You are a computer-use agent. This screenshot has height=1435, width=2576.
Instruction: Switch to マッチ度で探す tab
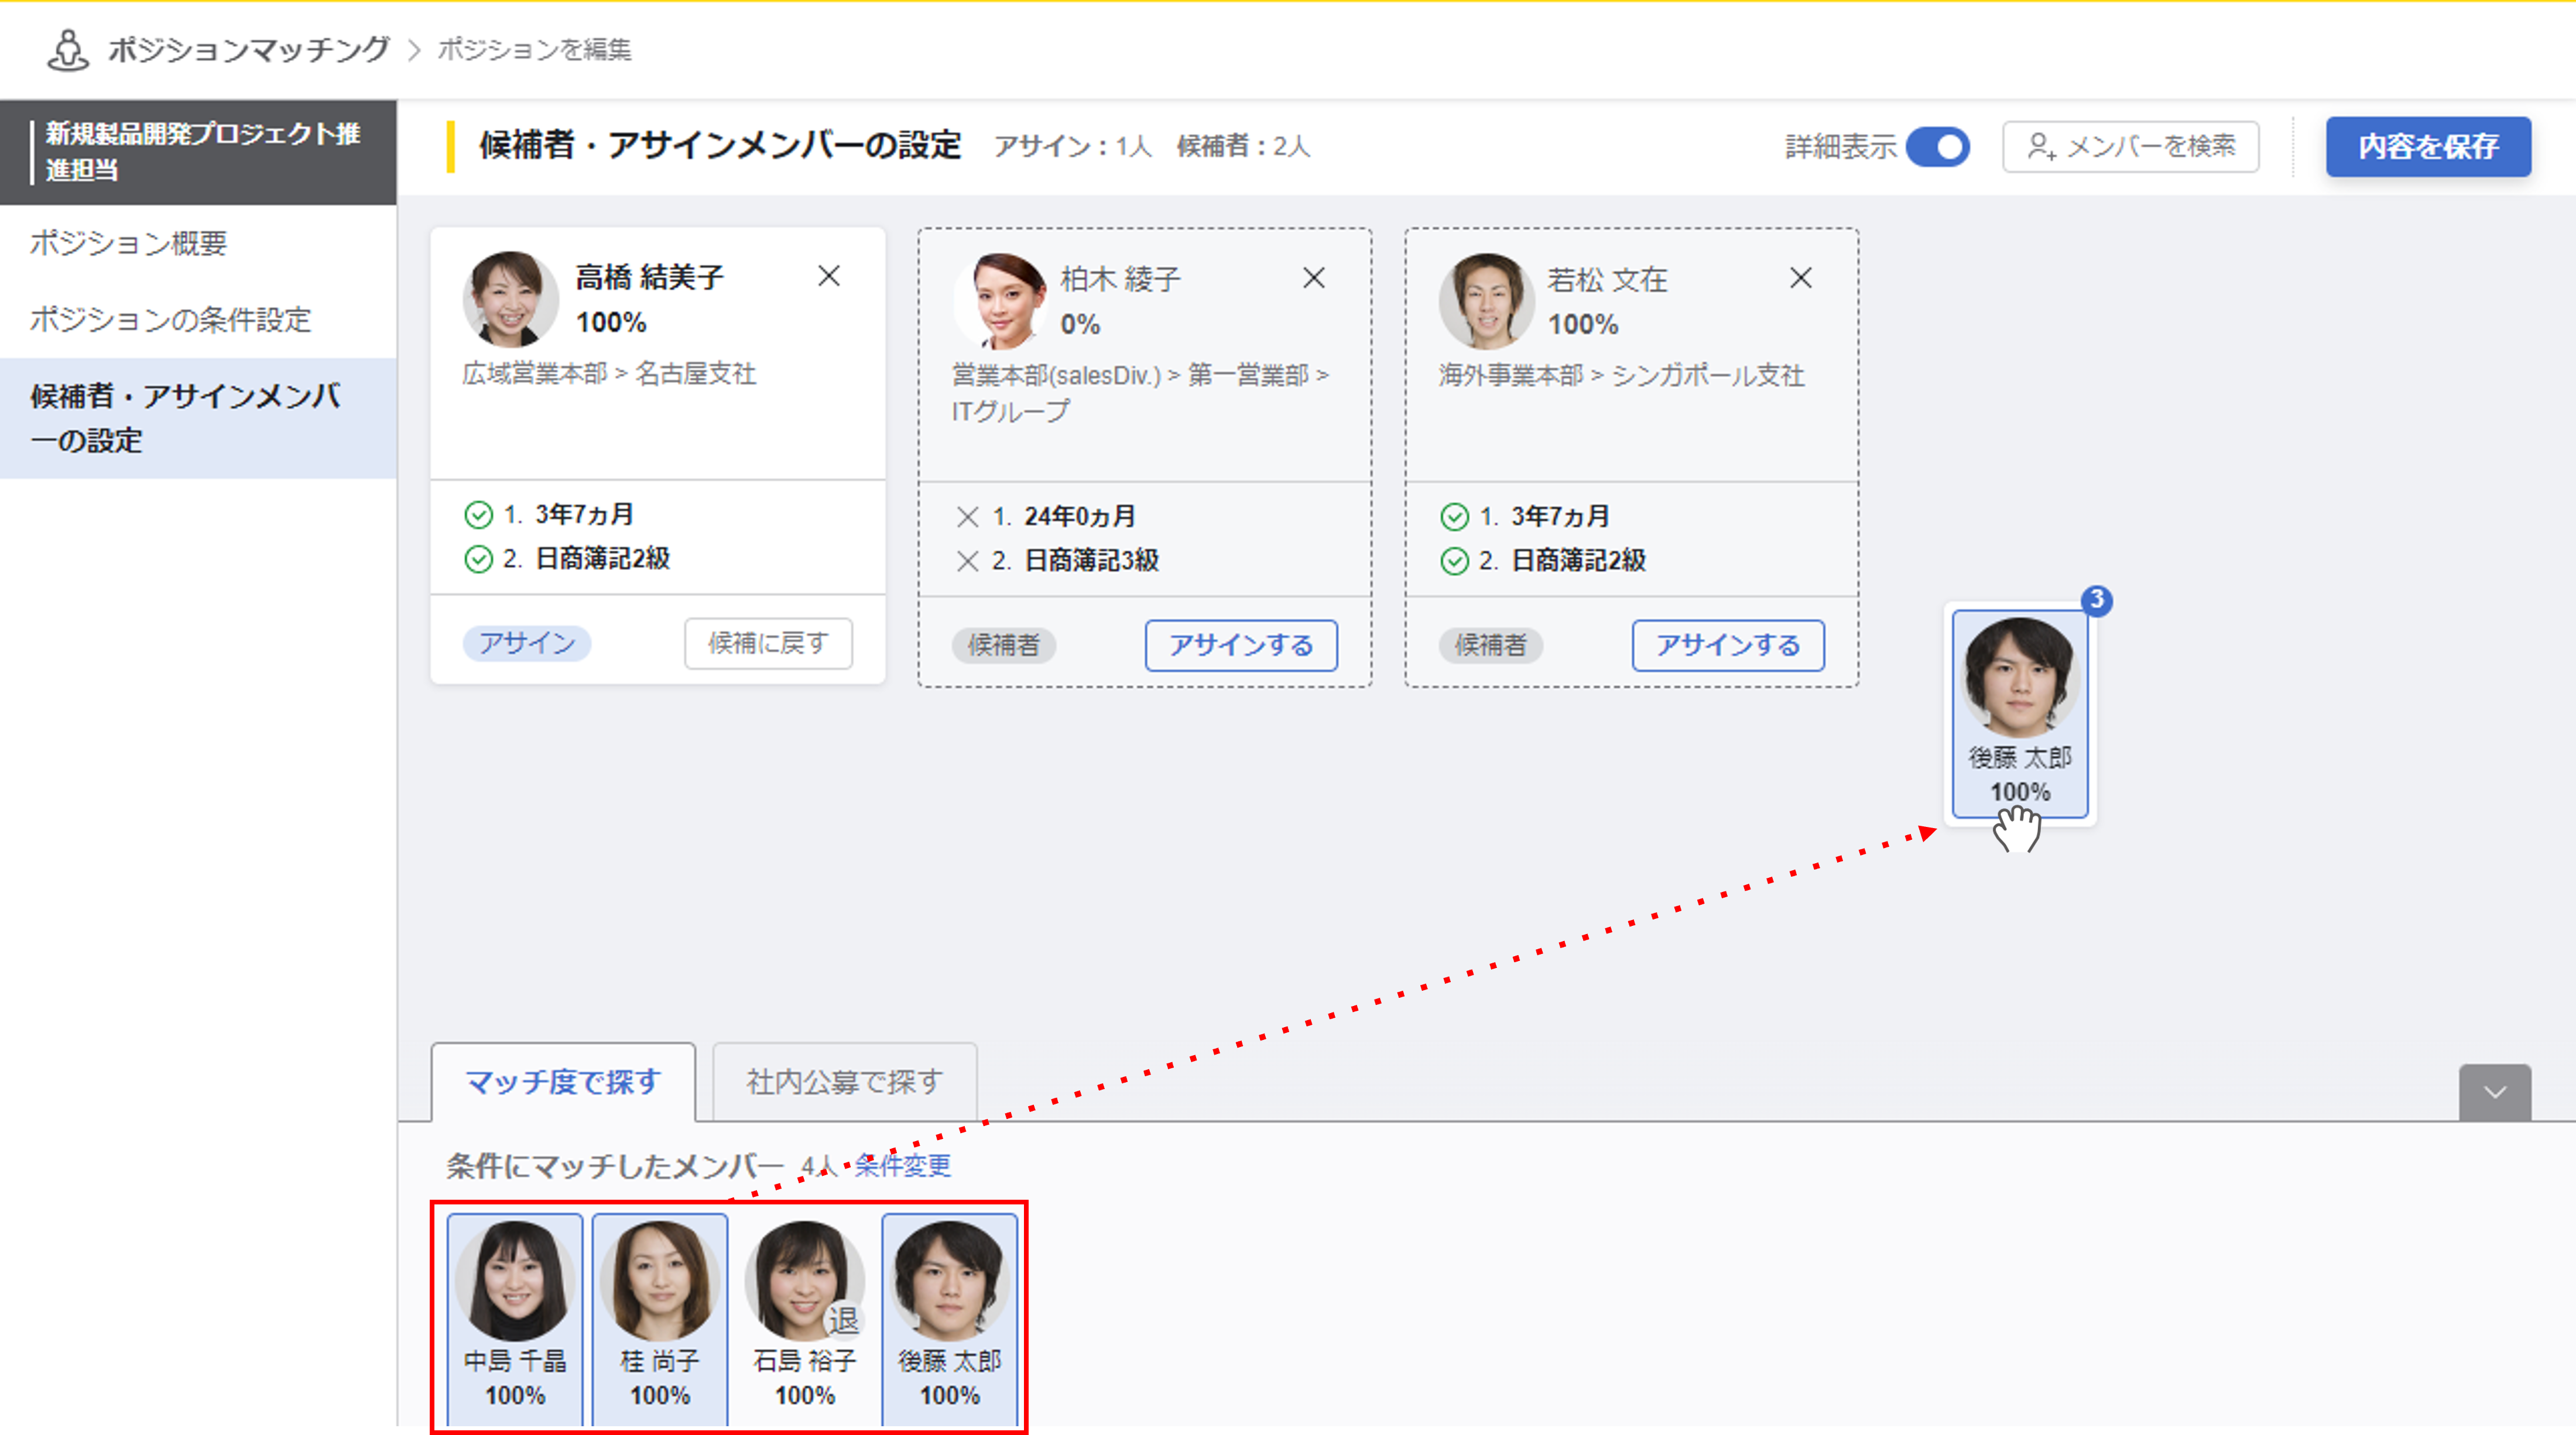tap(563, 1082)
